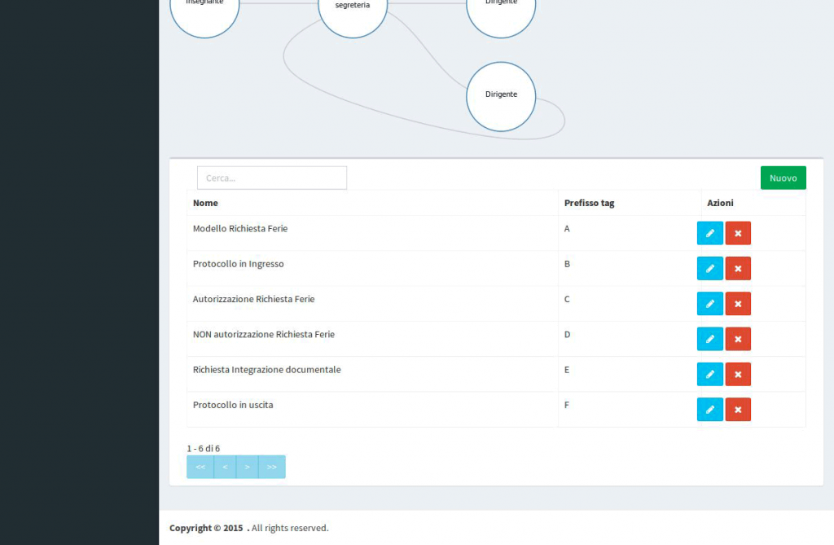Viewport: 834px width, 545px height.
Task: Edit the NON autorizzazione Richiesta Ferie entry
Action: 709,338
